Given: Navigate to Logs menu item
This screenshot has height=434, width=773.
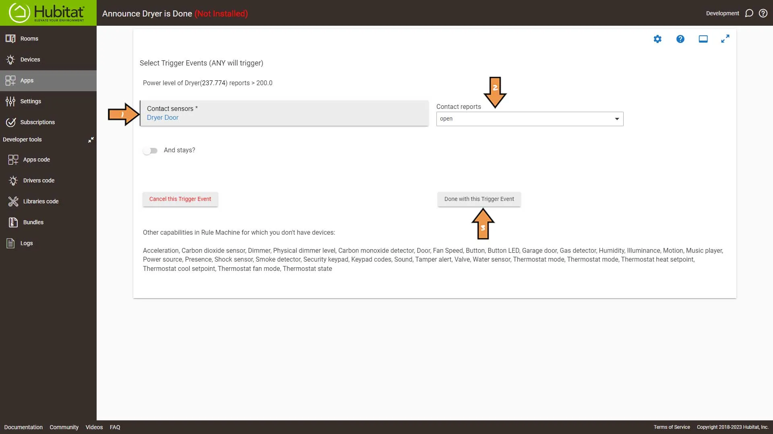Looking at the screenshot, I should click(x=27, y=243).
